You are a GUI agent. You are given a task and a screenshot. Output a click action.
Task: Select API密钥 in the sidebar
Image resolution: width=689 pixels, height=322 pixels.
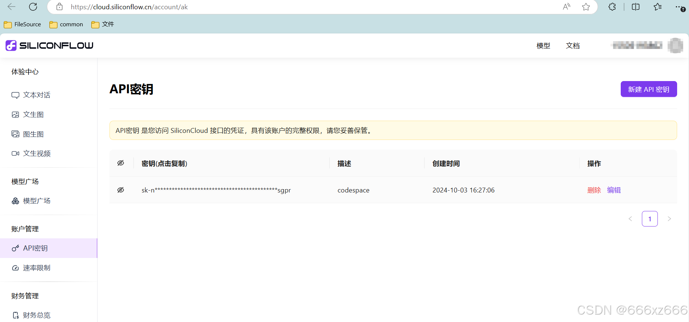49,248
